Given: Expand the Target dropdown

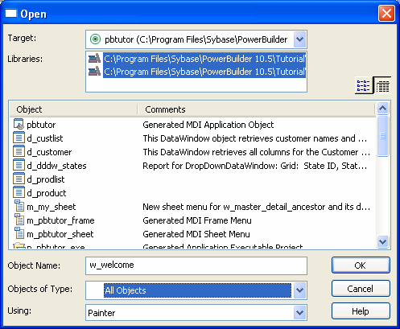Looking at the screenshot, I should (299, 39).
